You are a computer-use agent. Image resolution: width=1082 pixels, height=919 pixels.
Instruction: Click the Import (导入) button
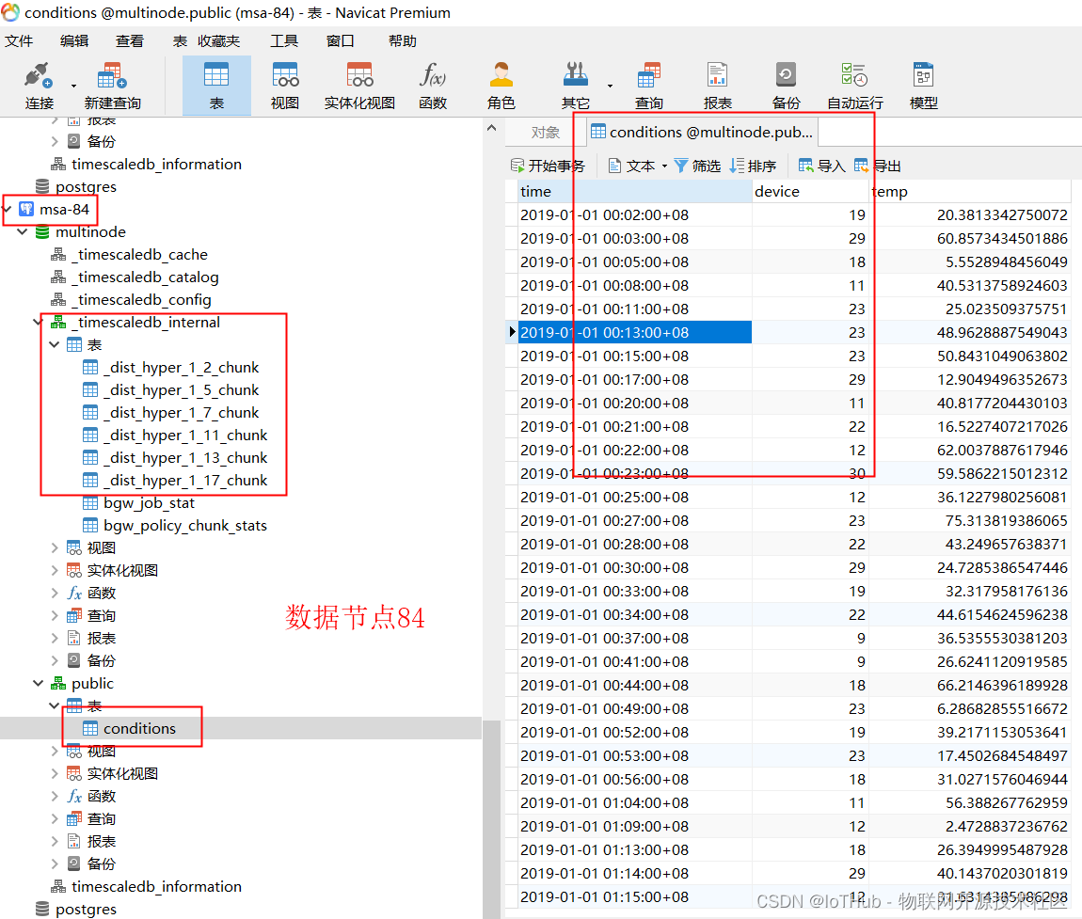click(x=822, y=166)
